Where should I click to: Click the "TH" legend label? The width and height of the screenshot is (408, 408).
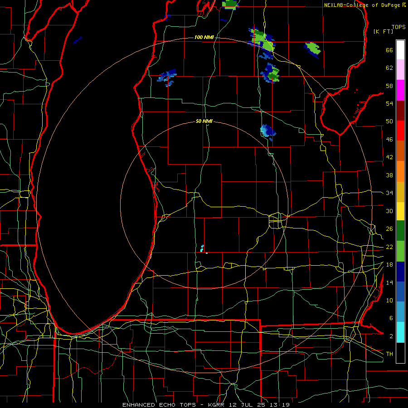click(389, 354)
